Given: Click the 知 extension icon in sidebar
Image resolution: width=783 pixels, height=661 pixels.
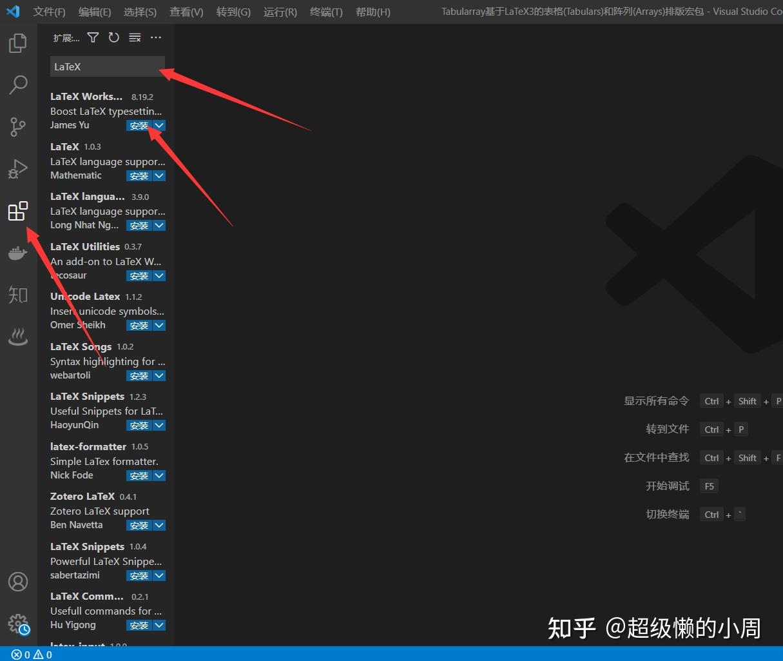Looking at the screenshot, I should (x=18, y=294).
